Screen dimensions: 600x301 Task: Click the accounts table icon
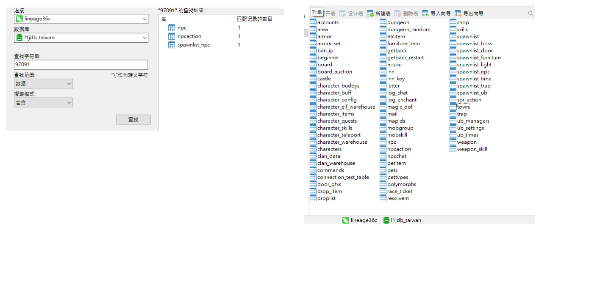click(x=313, y=22)
